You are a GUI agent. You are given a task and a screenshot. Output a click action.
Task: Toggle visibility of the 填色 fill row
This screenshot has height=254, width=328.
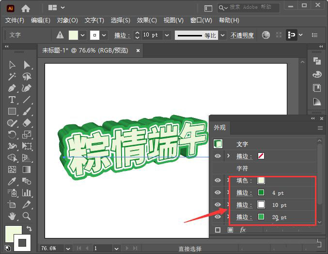(x=218, y=180)
